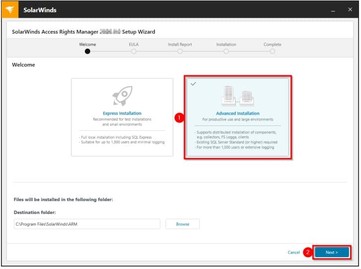Image resolution: width=361 pixels, height=269 pixels.
Task: Click the server buildings icon for Advanced Installation
Action: coord(238,96)
